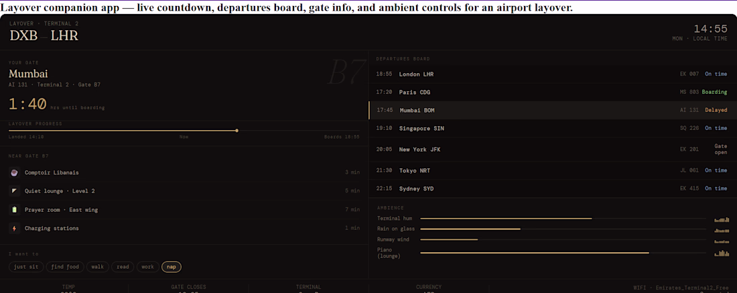This screenshot has height=293, width=737.
Task: Click the 1:40 boarding countdown
Action: click(x=27, y=104)
